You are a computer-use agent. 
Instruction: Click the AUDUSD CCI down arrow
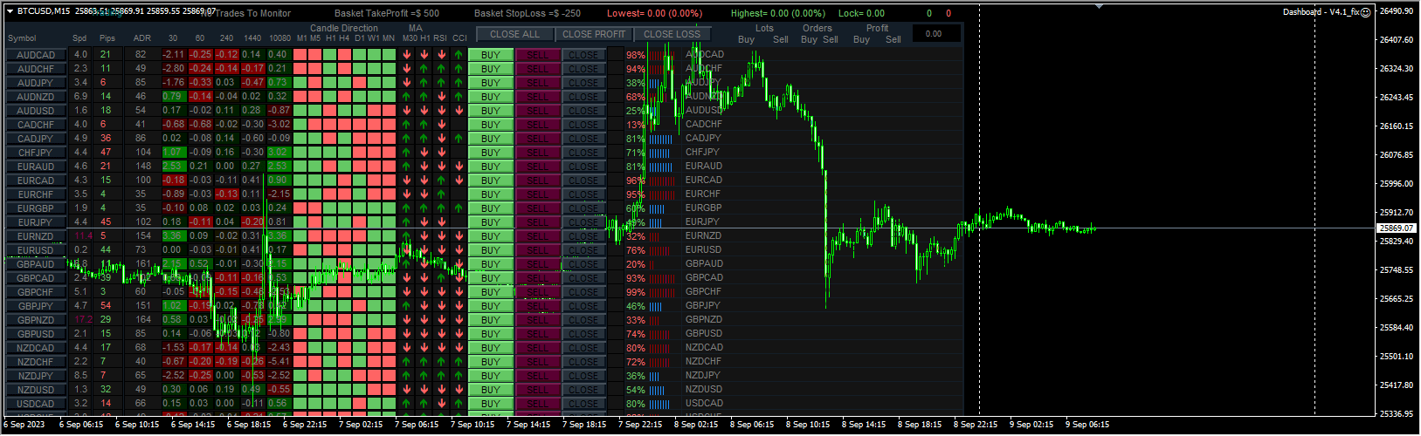pyautogui.click(x=459, y=111)
